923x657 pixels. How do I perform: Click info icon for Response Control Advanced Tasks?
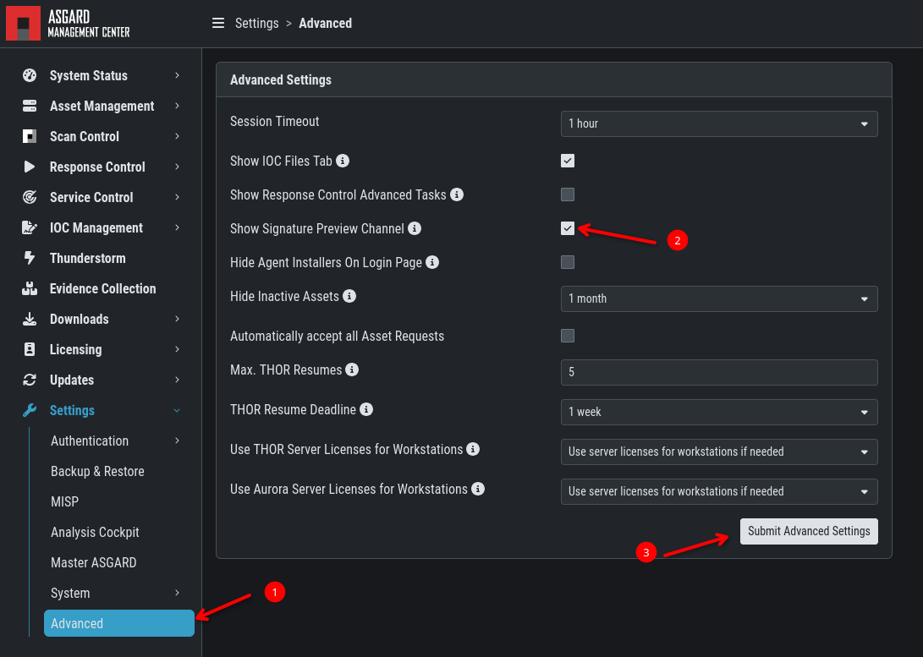pos(457,194)
